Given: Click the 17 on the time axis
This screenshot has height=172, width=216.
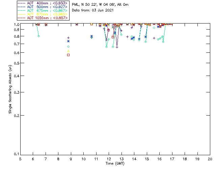Looking at the screenshot, I should (172, 159).
